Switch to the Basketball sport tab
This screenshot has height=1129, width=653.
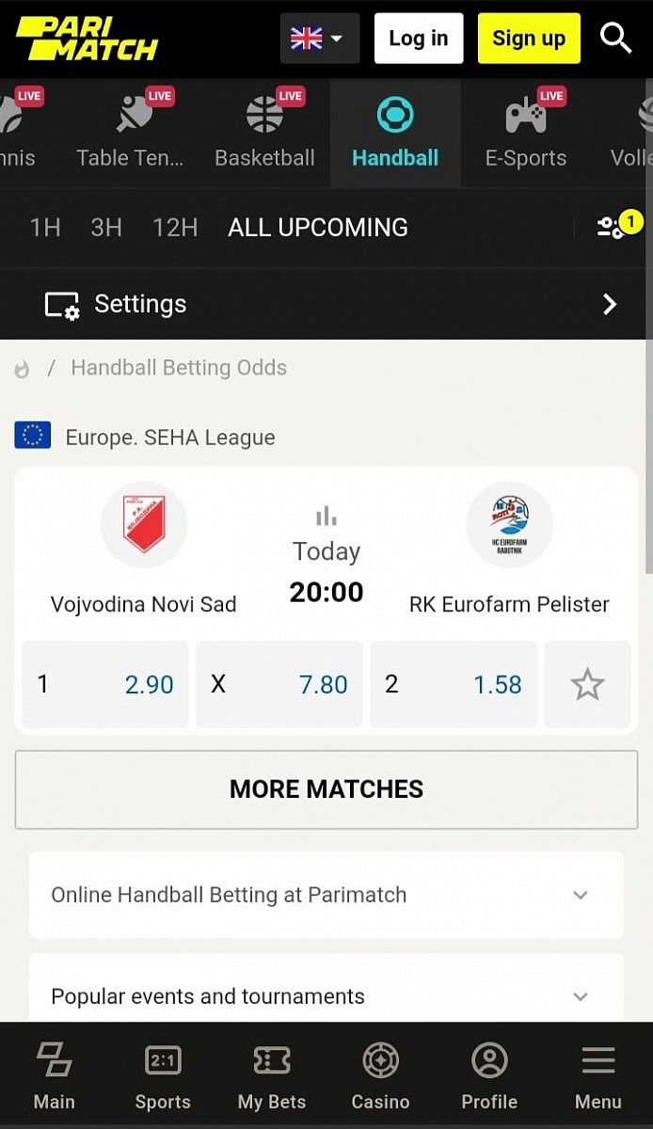coord(264,134)
